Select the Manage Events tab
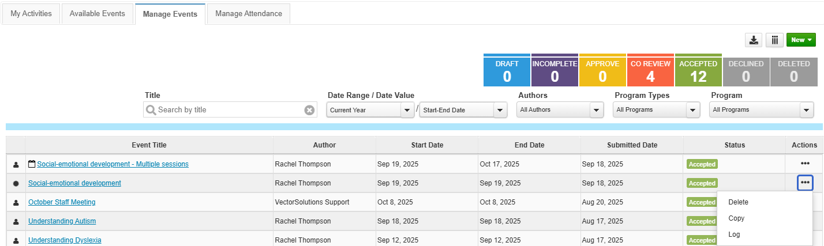Image resolution: width=824 pixels, height=246 pixels. [x=170, y=14]
